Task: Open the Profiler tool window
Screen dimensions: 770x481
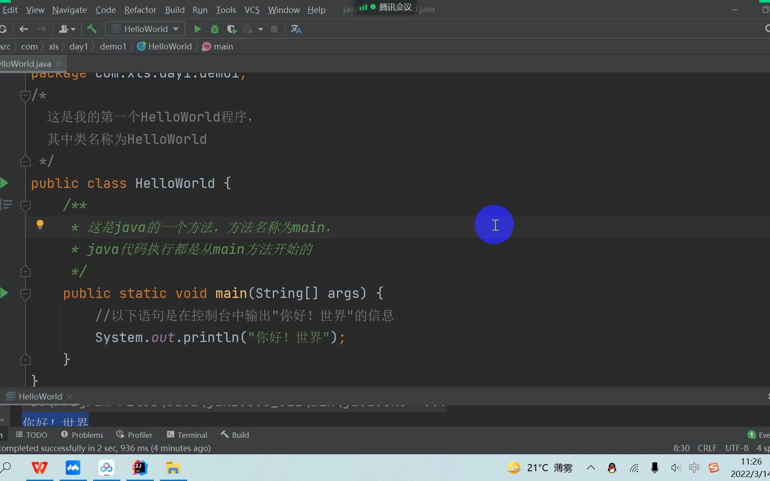Action: pos(135,435)
